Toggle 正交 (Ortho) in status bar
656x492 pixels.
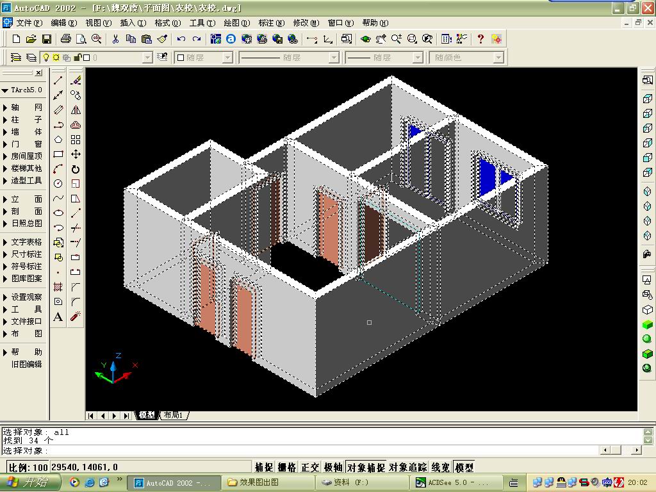tap(310, 467)
